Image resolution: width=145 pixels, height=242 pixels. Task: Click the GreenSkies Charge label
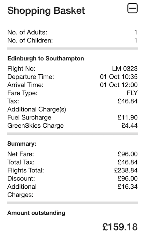35,125
